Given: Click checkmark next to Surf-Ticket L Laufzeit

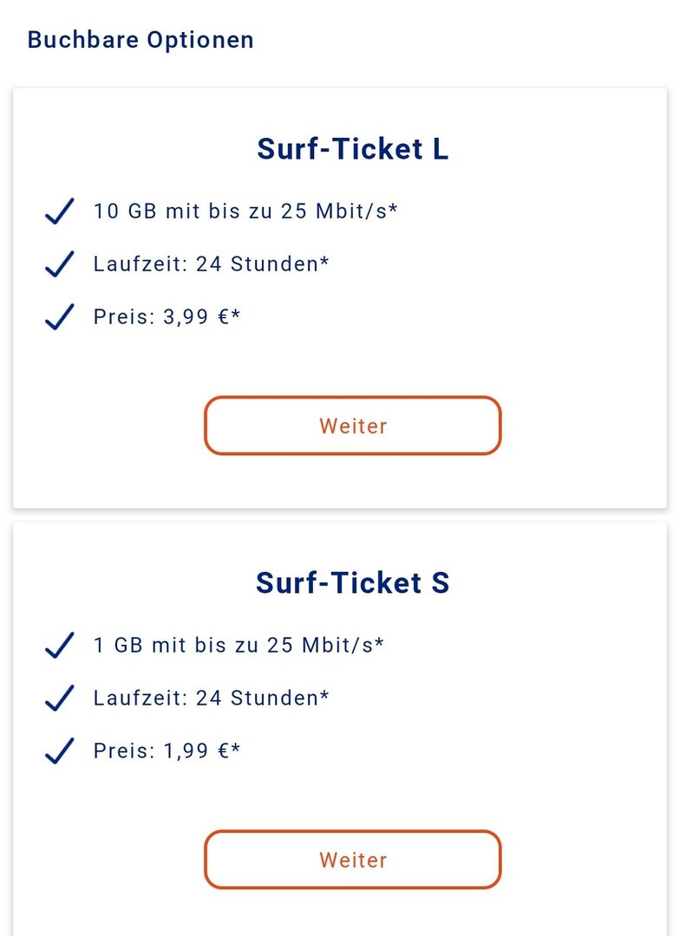Looking at the screenshot, I should click(x=58, y=264).
